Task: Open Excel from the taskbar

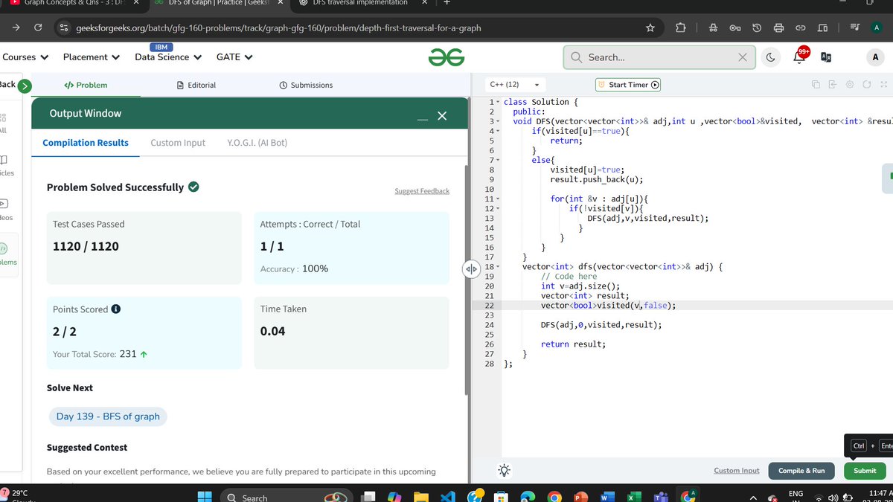Action: pos(635,496)
